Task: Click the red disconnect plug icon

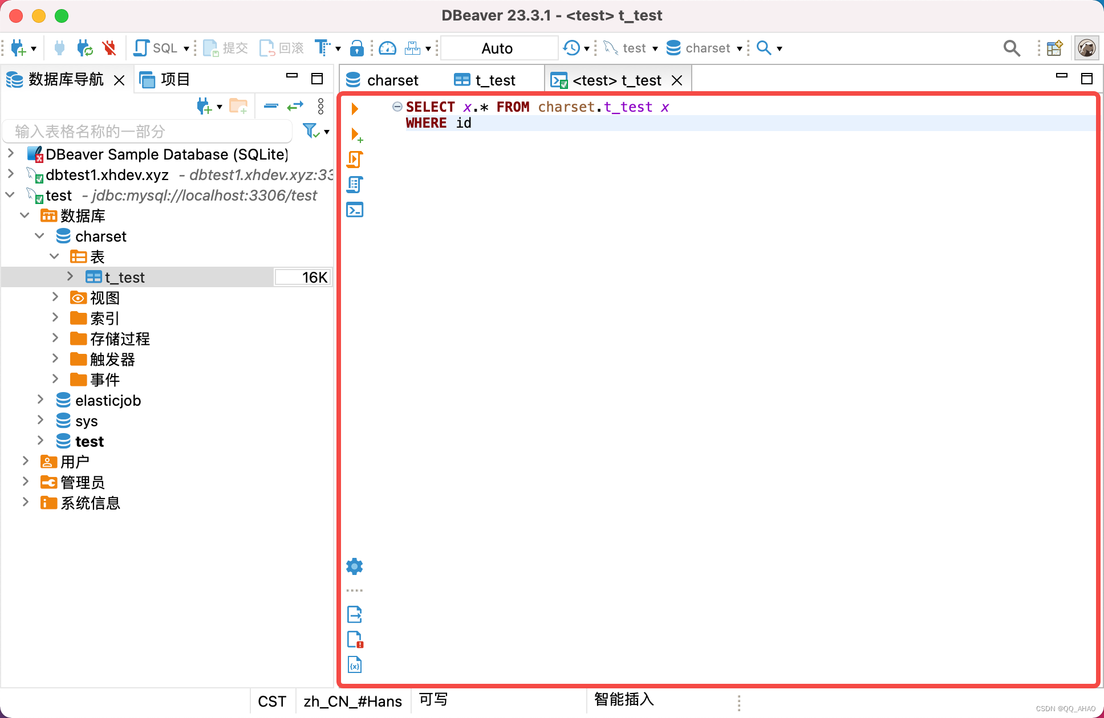Action: (x=109, y=48)
